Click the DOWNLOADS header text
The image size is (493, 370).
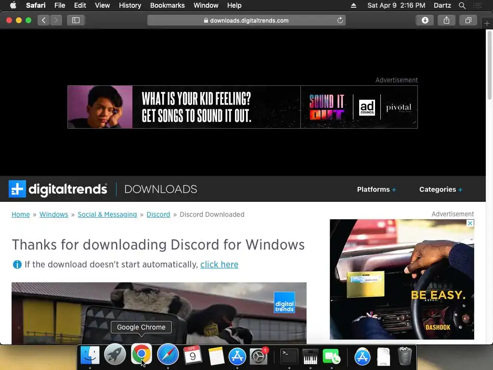pyautogui.click(x=161, y=189)
